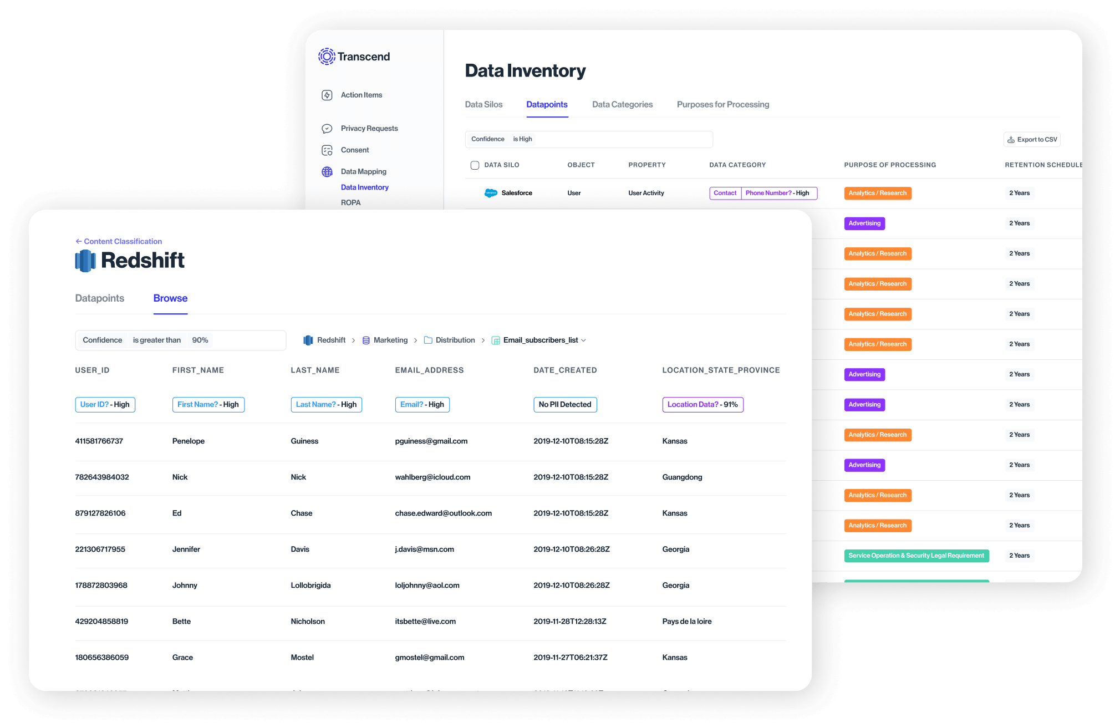
Task: Expand the Phone Number High confidence dropdown
Action: point(775,192)
